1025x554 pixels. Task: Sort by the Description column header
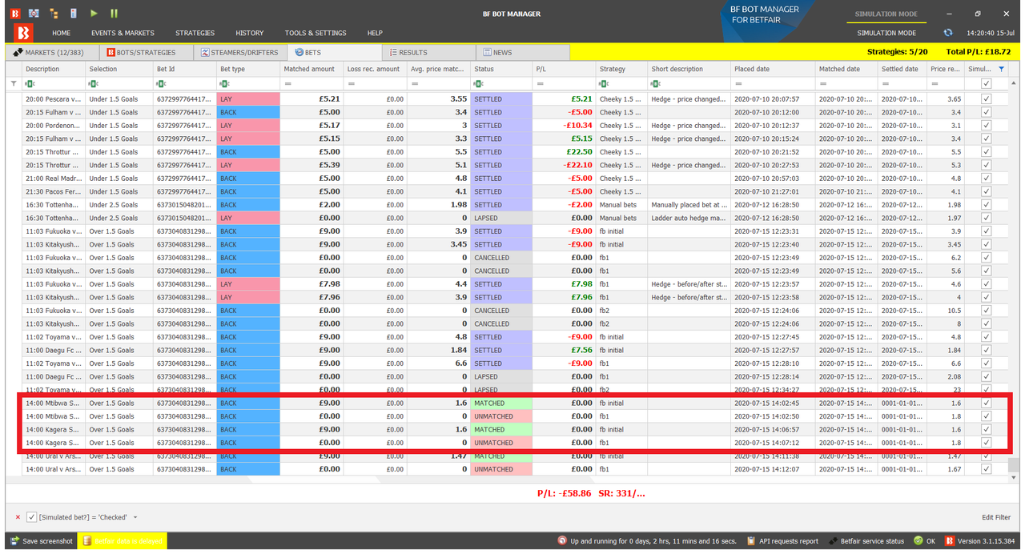coord(54,70)
